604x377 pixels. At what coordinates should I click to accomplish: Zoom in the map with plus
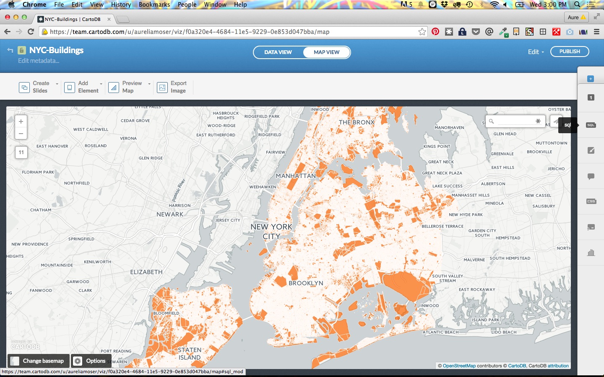(x=21, y=121)
